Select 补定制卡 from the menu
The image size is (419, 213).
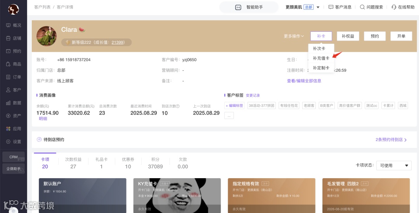pyautogui.click(x=321, y=68)
